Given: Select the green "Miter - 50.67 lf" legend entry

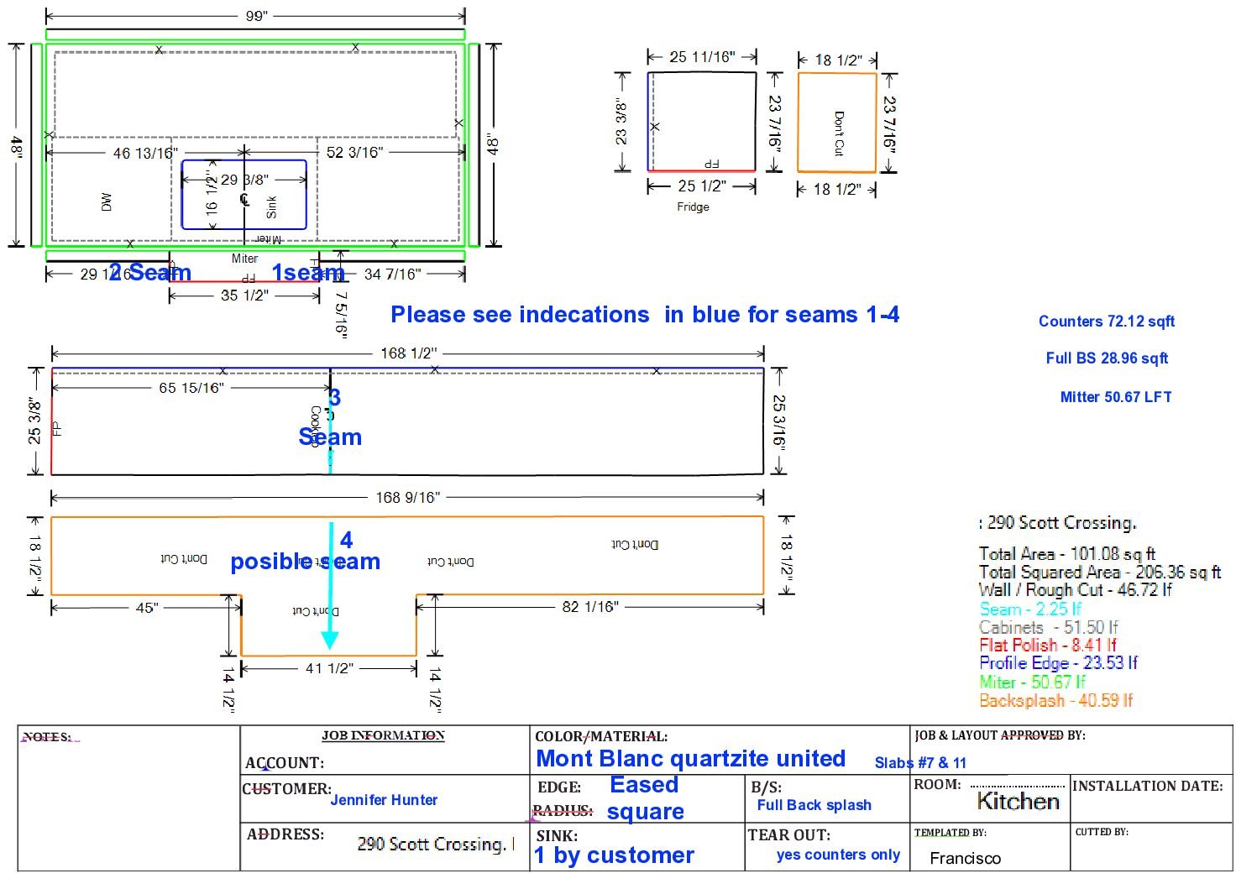Looking at the screenshot, I should click(1032, 682).
